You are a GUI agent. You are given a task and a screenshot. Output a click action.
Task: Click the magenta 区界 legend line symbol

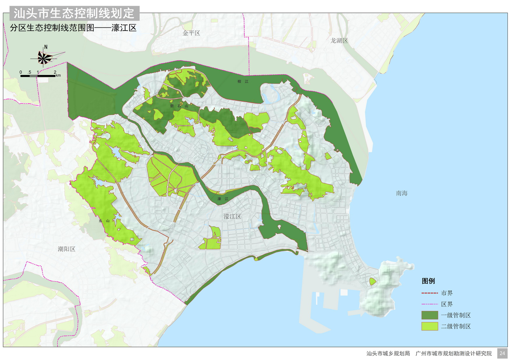[429, 304]
